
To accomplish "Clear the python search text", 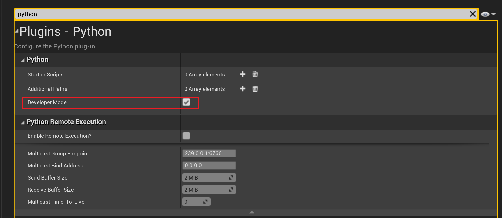I will [x=472, y=14].
